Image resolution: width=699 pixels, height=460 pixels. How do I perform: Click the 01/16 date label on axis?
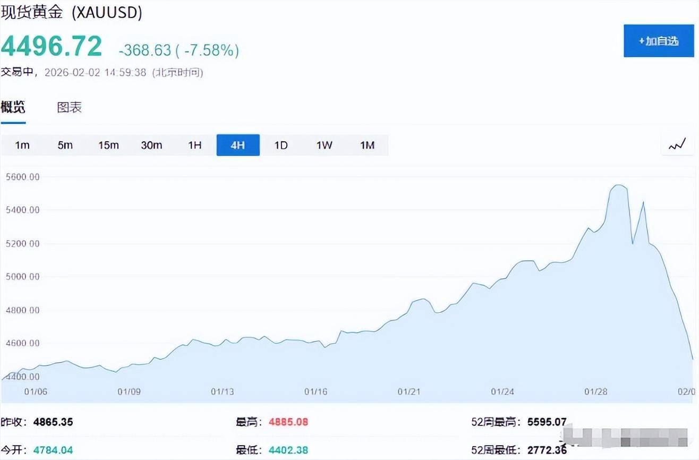pos(316,391)
